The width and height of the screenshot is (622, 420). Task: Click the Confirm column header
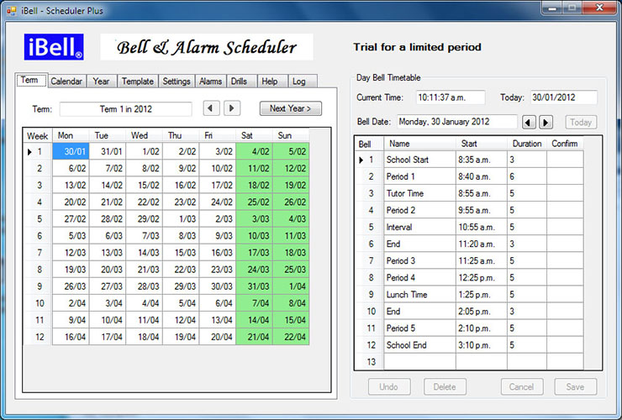(x=565, y=144)
